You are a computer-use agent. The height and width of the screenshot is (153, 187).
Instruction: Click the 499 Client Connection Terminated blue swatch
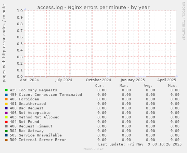pyautogui.click(x=6, y=95)
